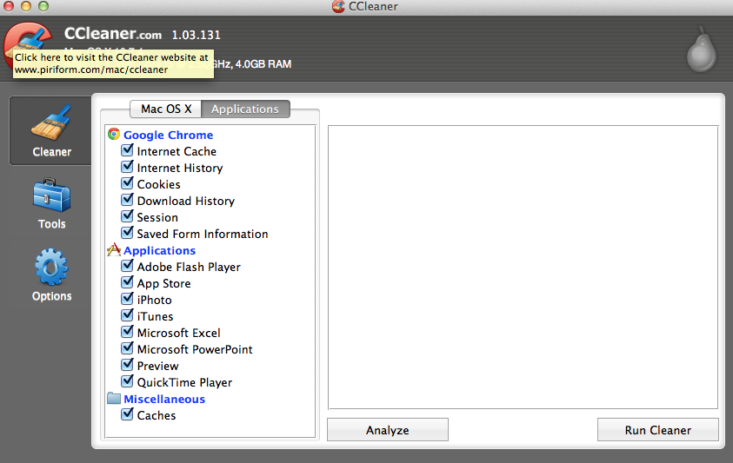The height and width of the screenshot is (463, 733).
Task: Toggle the iTunes checkbox
Action: 127,315
